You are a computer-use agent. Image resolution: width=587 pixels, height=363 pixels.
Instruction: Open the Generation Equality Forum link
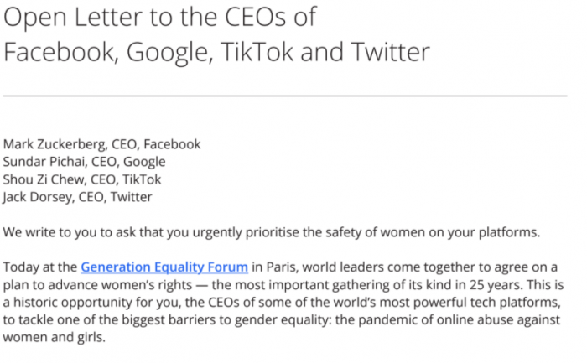click(164, 267)
